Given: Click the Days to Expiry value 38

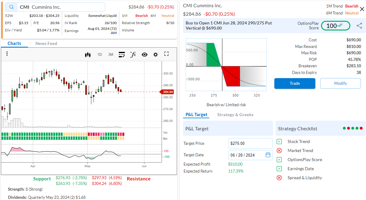Looking at the screenshot, I should click(359, 72).
